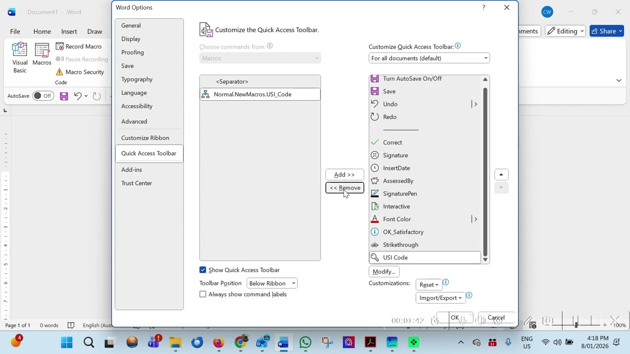Select InsertDate clock command
The width and height of the screenshot is (630, 354).
(x=424, y=168)
